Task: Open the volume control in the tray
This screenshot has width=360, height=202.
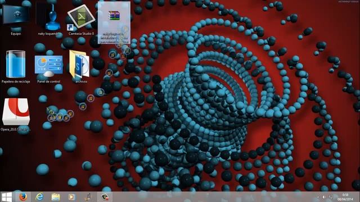Action: click(324, 197)
